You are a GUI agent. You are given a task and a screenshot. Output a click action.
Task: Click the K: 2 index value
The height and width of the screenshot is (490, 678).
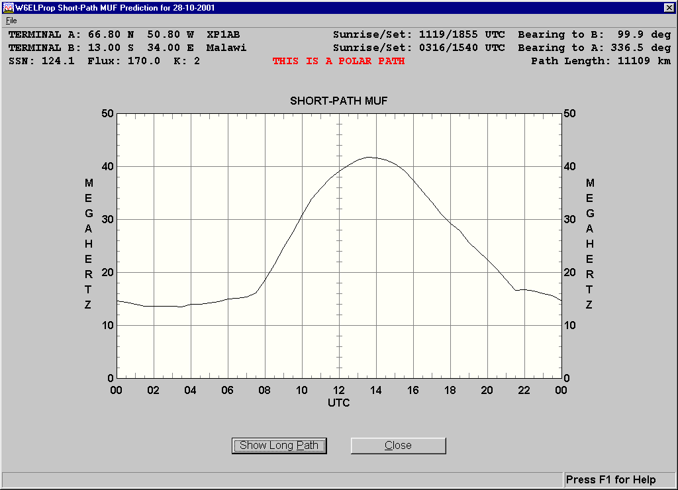(187, 61)
